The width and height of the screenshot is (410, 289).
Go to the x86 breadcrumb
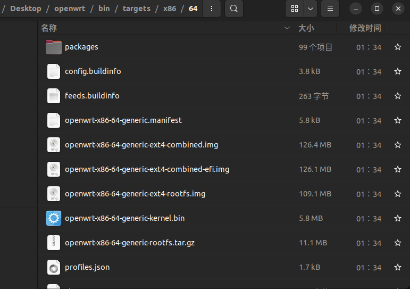[170, 9]
